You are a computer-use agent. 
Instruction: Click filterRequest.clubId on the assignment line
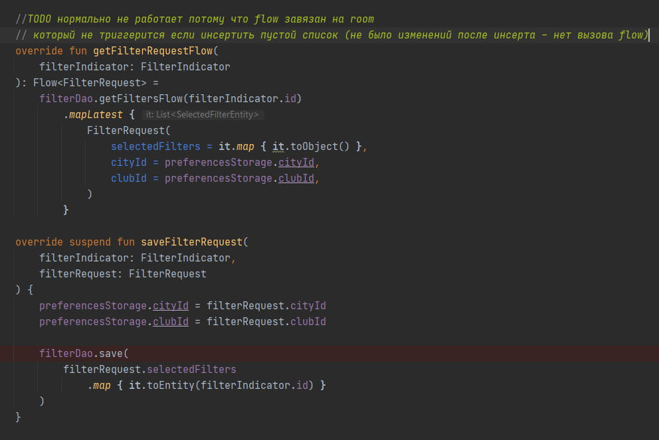click(266, 323)
